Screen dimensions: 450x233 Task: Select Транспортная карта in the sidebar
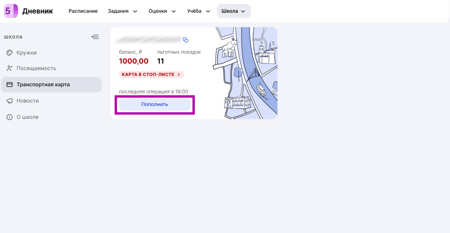[51, 84]
